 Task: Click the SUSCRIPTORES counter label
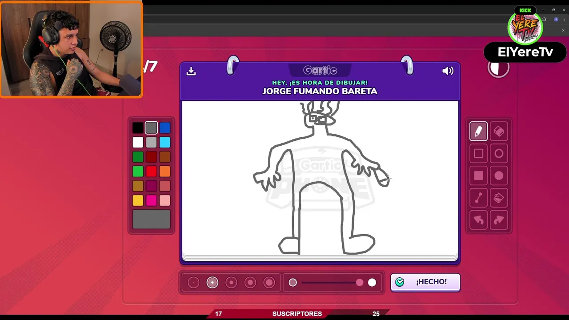297,314
